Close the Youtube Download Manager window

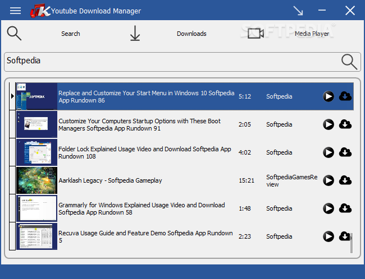point(350,11)
